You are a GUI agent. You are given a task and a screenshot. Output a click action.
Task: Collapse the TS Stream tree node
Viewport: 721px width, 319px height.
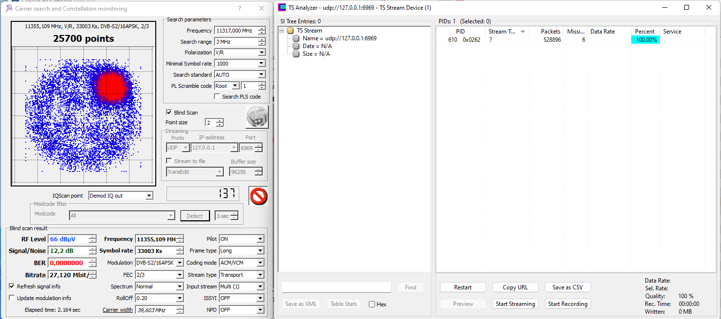[x=282, y=31]
